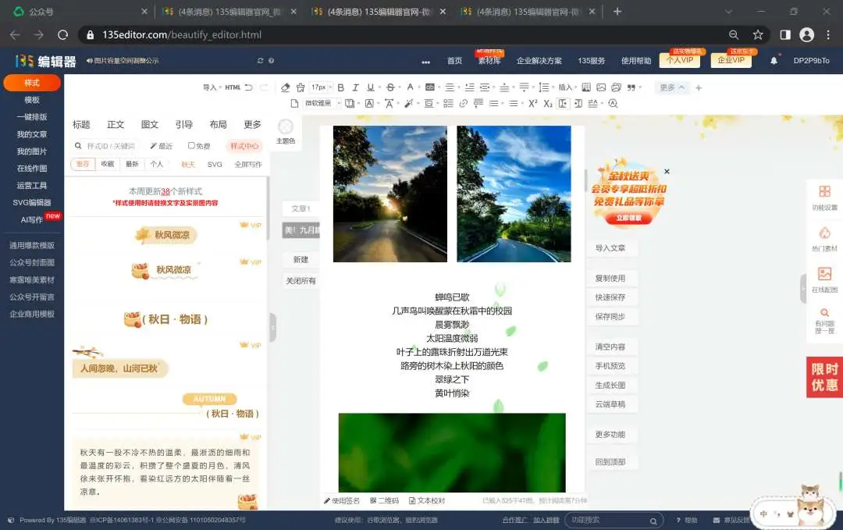
Task: Open 全屏写作 fullscreen writing mode
Action: tap(248, 164)
